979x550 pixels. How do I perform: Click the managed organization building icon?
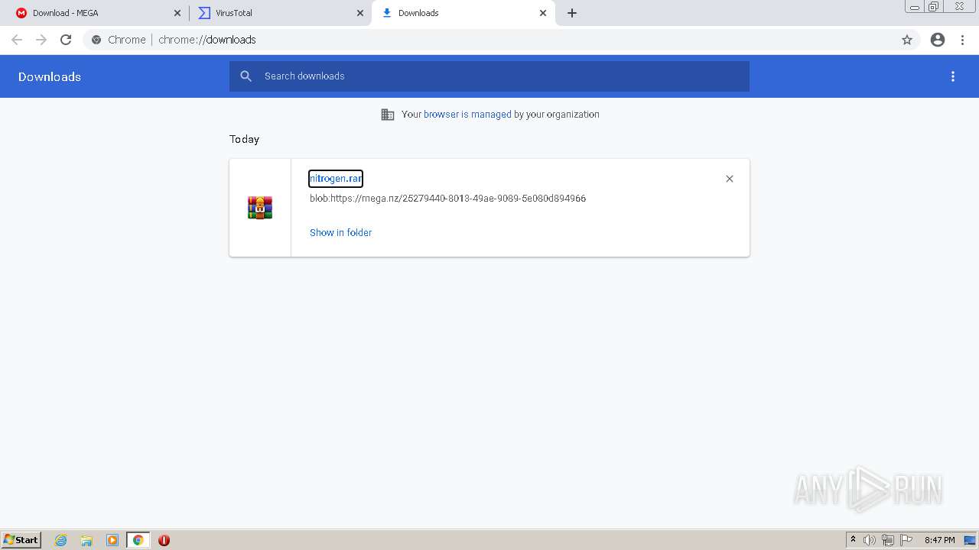[388, 115]
